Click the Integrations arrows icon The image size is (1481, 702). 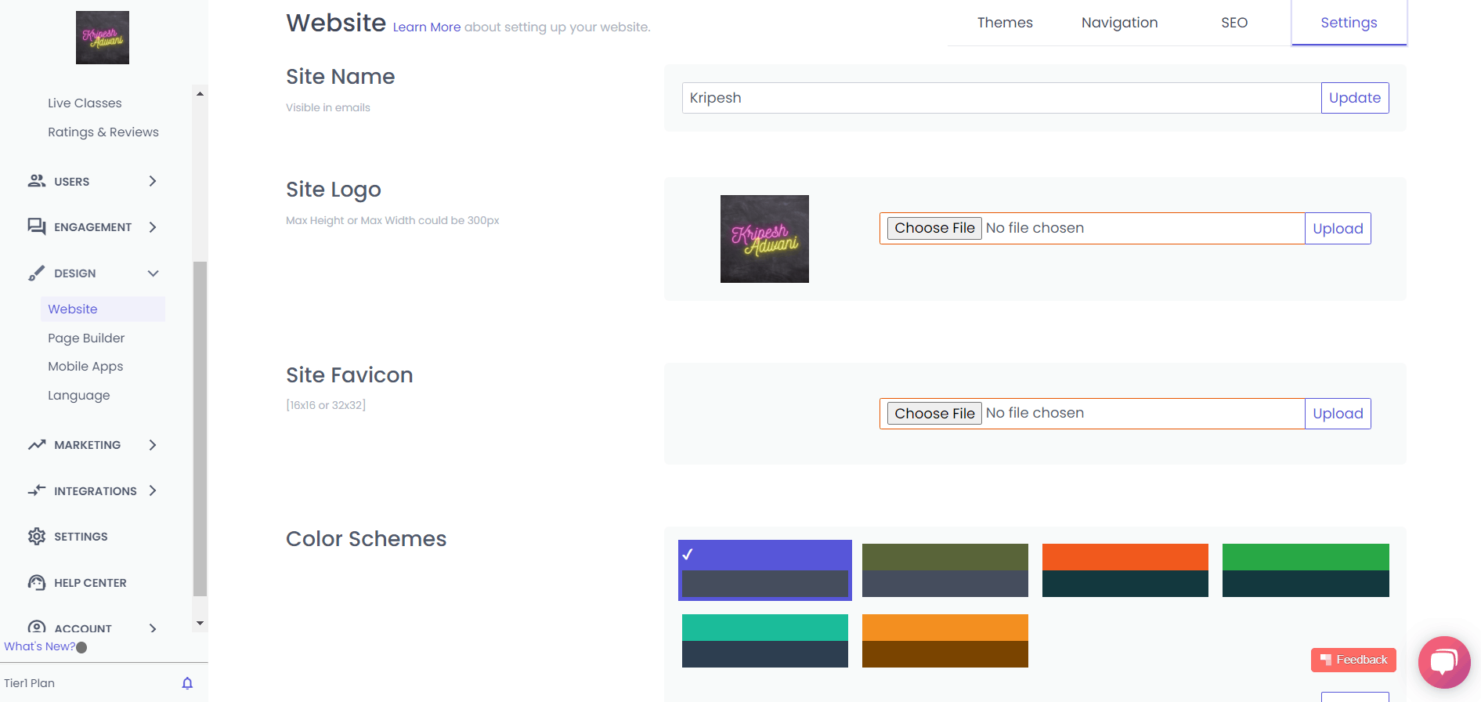coord(37,491)
